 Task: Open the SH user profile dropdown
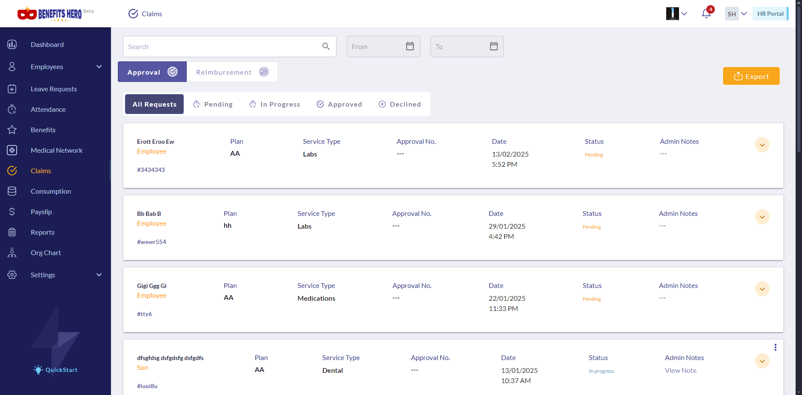(x=737, y=14)
